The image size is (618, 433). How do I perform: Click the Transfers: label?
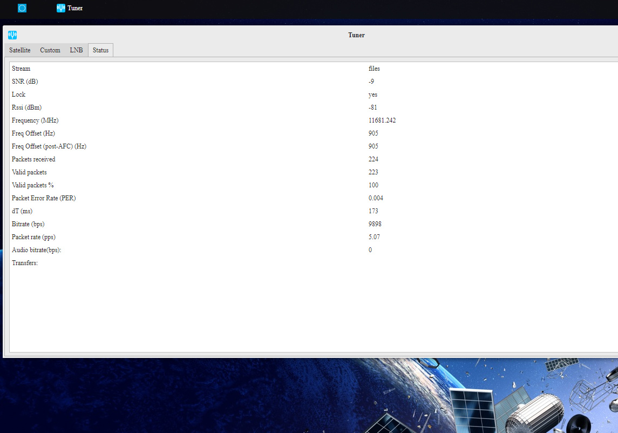[25, 263]
